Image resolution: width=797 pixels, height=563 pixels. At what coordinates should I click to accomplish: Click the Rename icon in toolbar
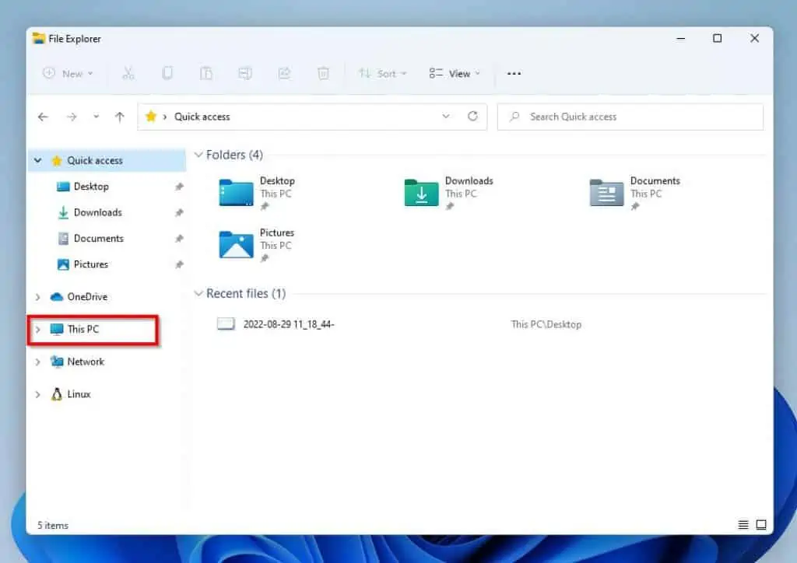(x=245, y=74)
